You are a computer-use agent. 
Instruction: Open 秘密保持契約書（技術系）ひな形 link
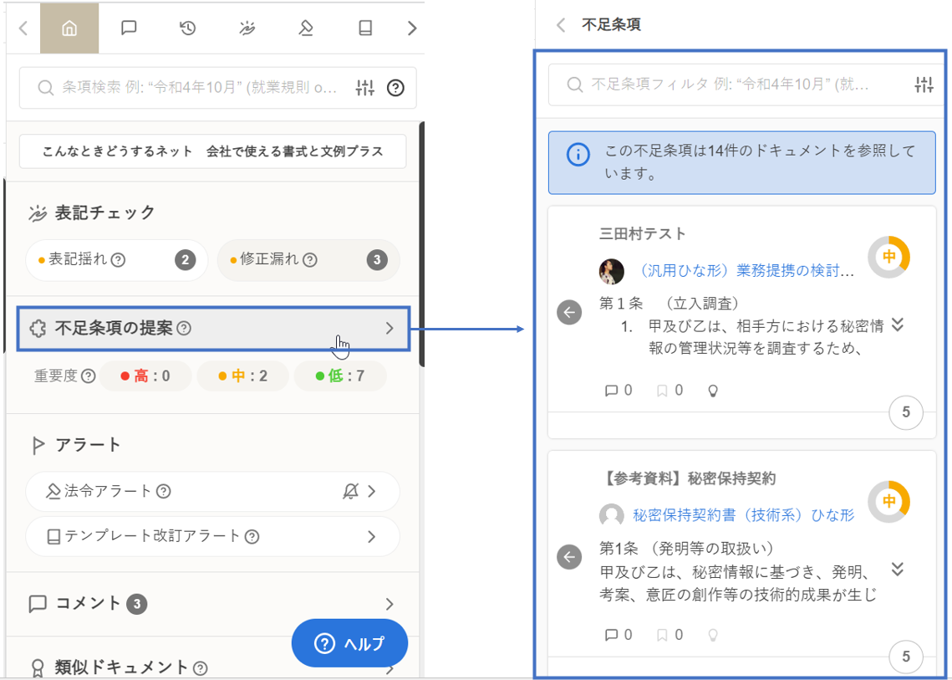pyautogui.click(x=743, y=515)
